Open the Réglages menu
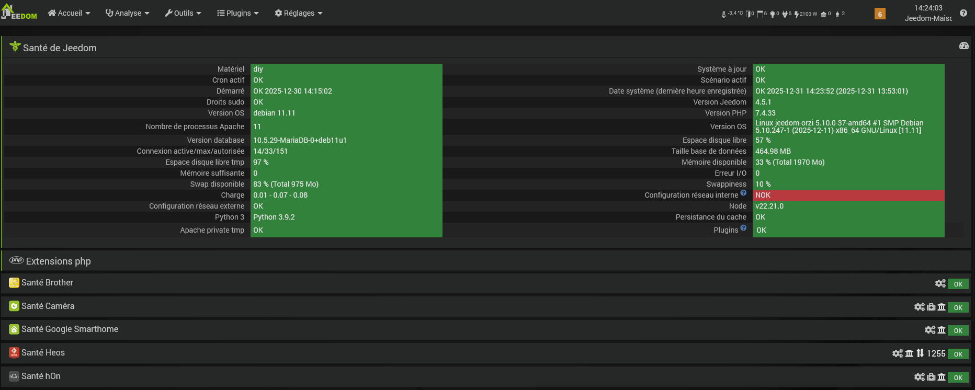This screenshot has height=390, width=975. pyautogui.click(x=299, y=13)
